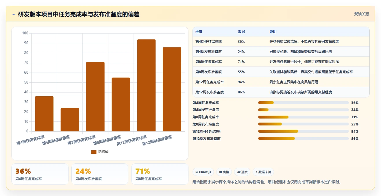The height and width of the screenshot is (196, 381).
Task: Click the 第8周发布准备度 bar in the chart
Action: [121, 104]
